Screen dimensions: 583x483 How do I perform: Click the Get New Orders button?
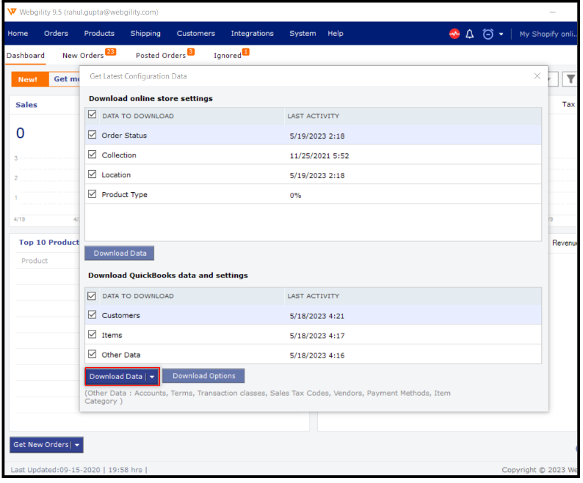(x=41, y=446)
